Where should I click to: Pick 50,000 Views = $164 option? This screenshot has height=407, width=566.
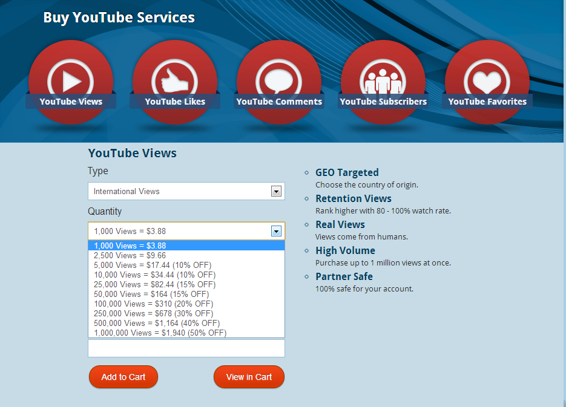[186, 294]
